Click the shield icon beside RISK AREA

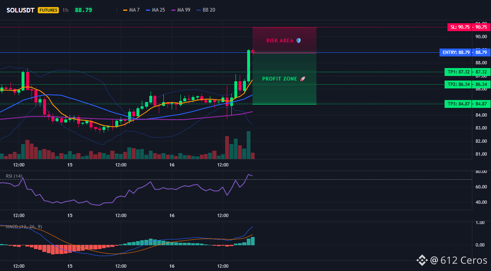[299, 41]
